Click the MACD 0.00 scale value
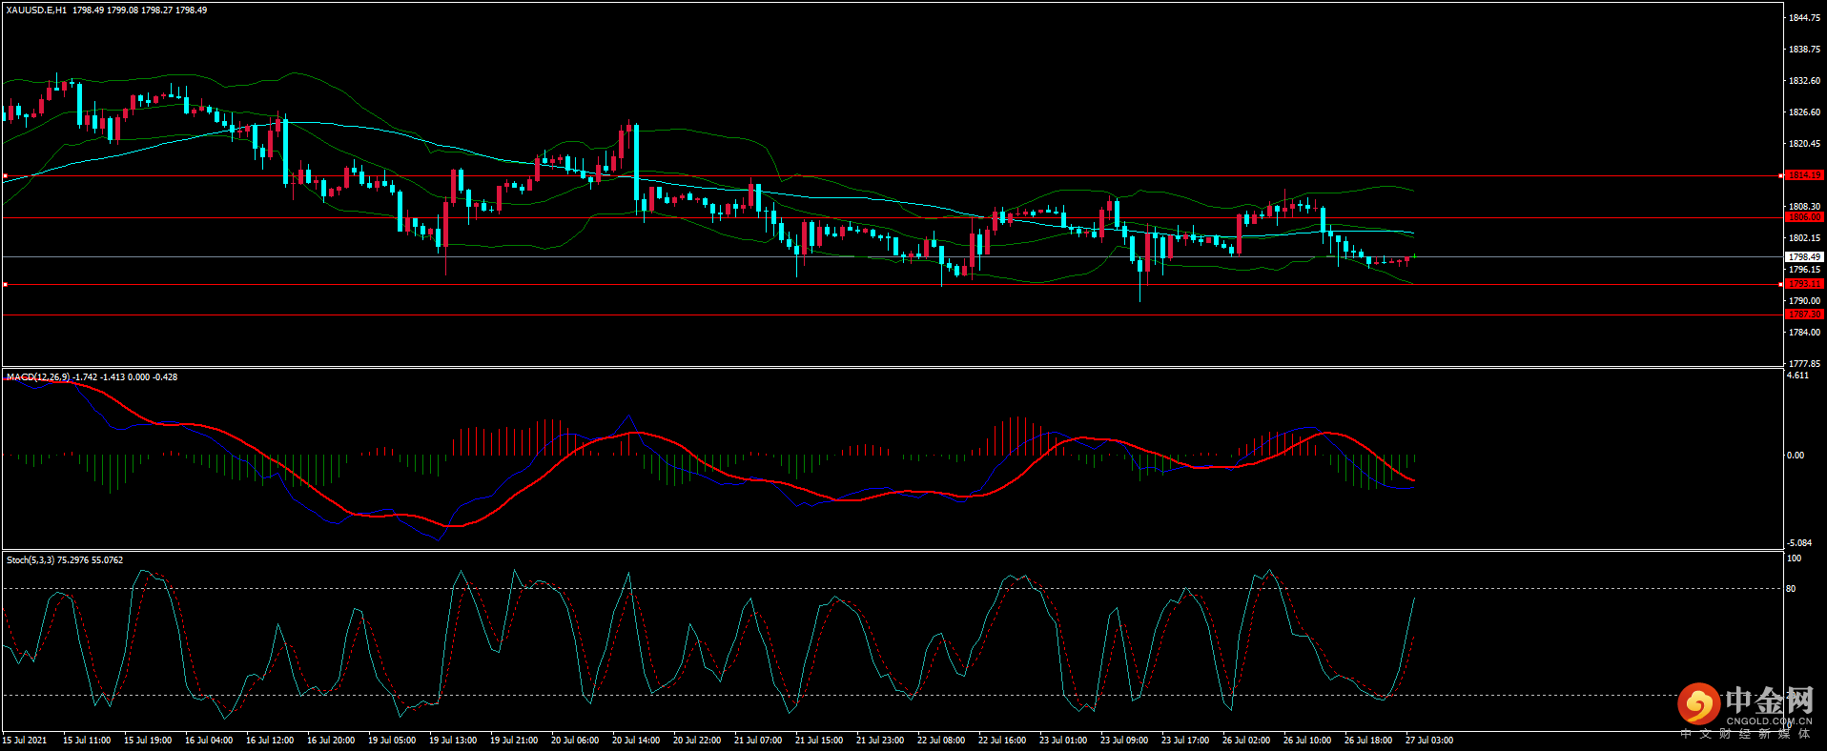The height and width of the screenshot is (751, 1827). tap(1795, 456)
